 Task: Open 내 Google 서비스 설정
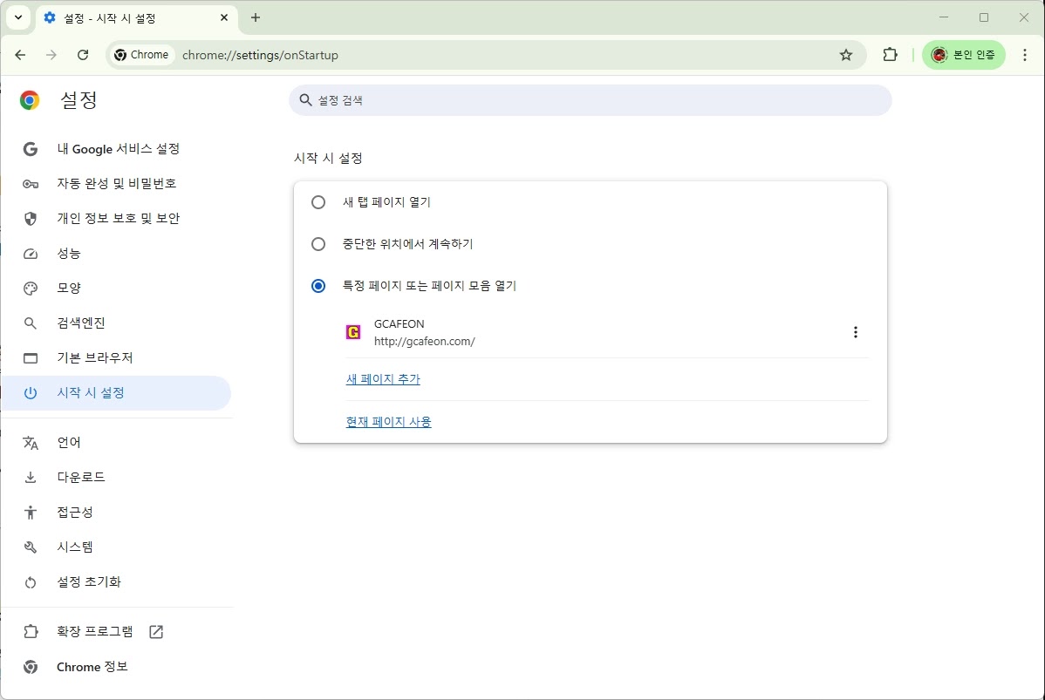(x=117, y=149)
